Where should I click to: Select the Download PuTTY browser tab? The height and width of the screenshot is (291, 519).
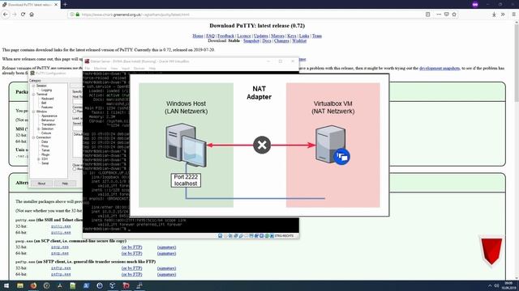click(30, 5)
